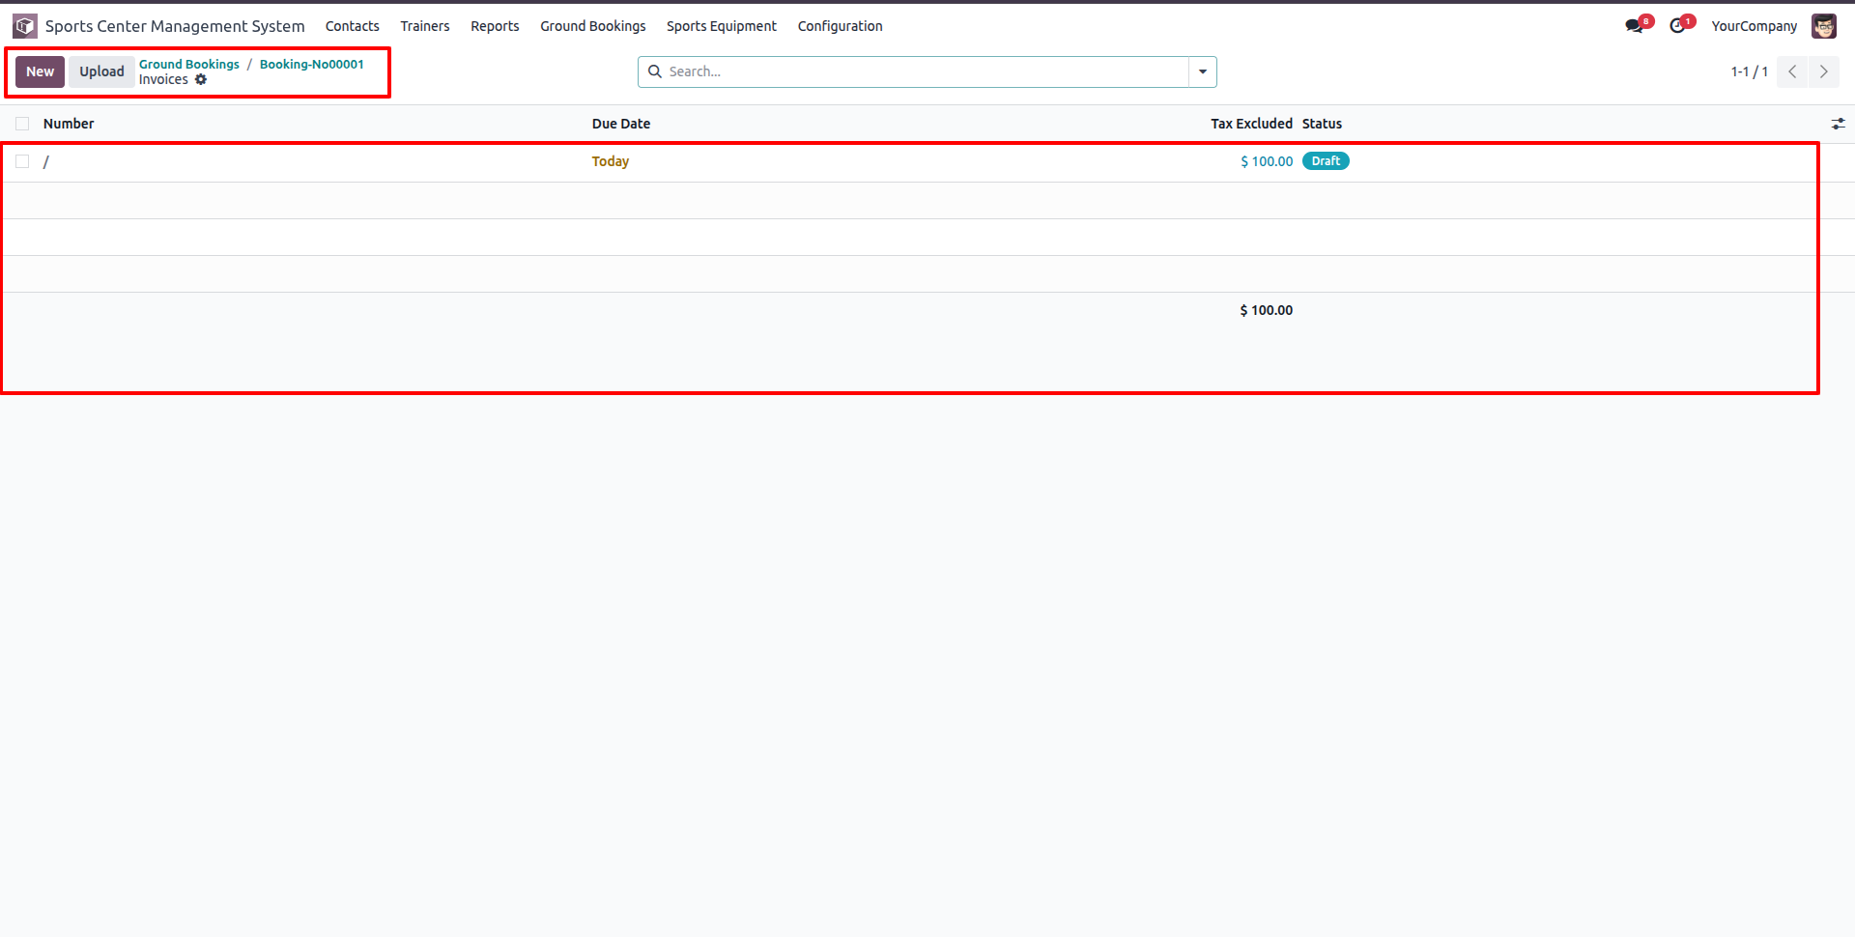Follow the Ground Bookings breadcrumb link
The width and height of the screenshot is (1855, 937).
(189, 65)
